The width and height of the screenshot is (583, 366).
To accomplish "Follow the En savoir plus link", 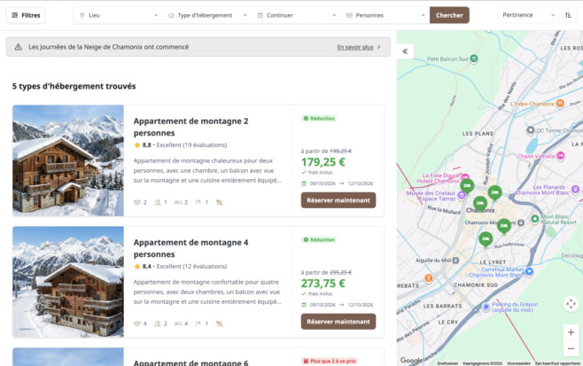I will tap(355, 47).
